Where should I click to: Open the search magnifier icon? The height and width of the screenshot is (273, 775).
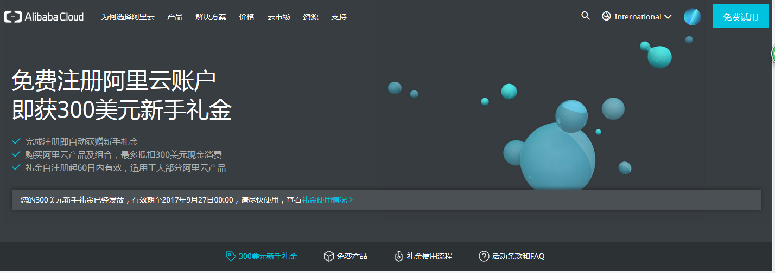pyautogui.click(x=586, y=16)
